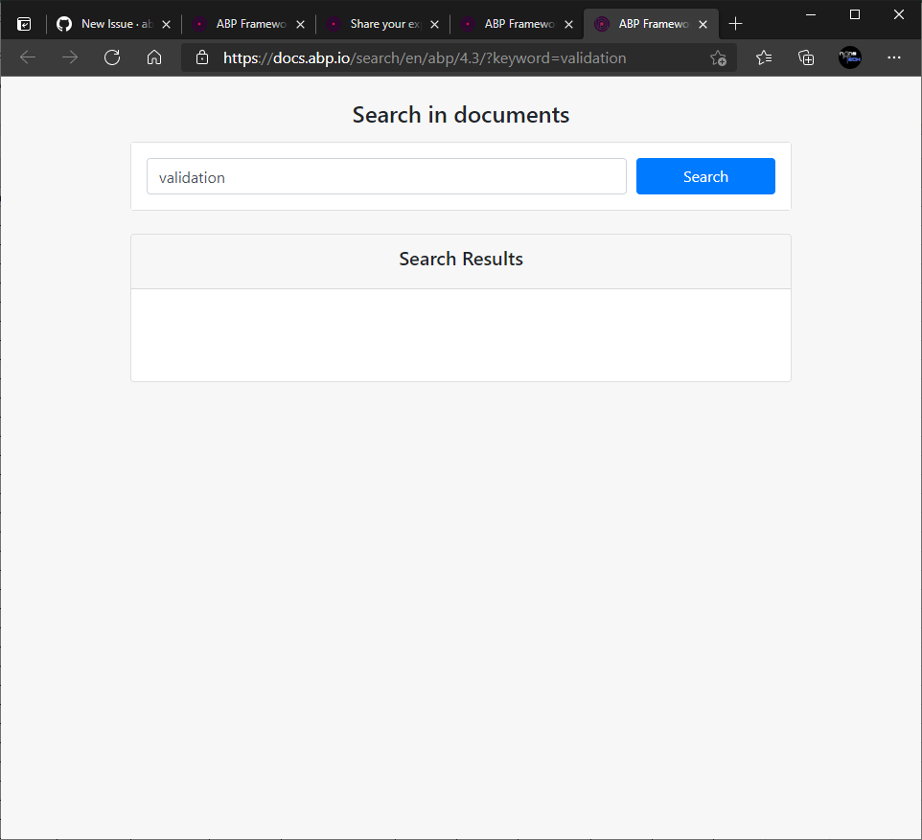Click the browser profile avatar
The image size is (922, 840).
pyautogui.click(x=850, y=57)
